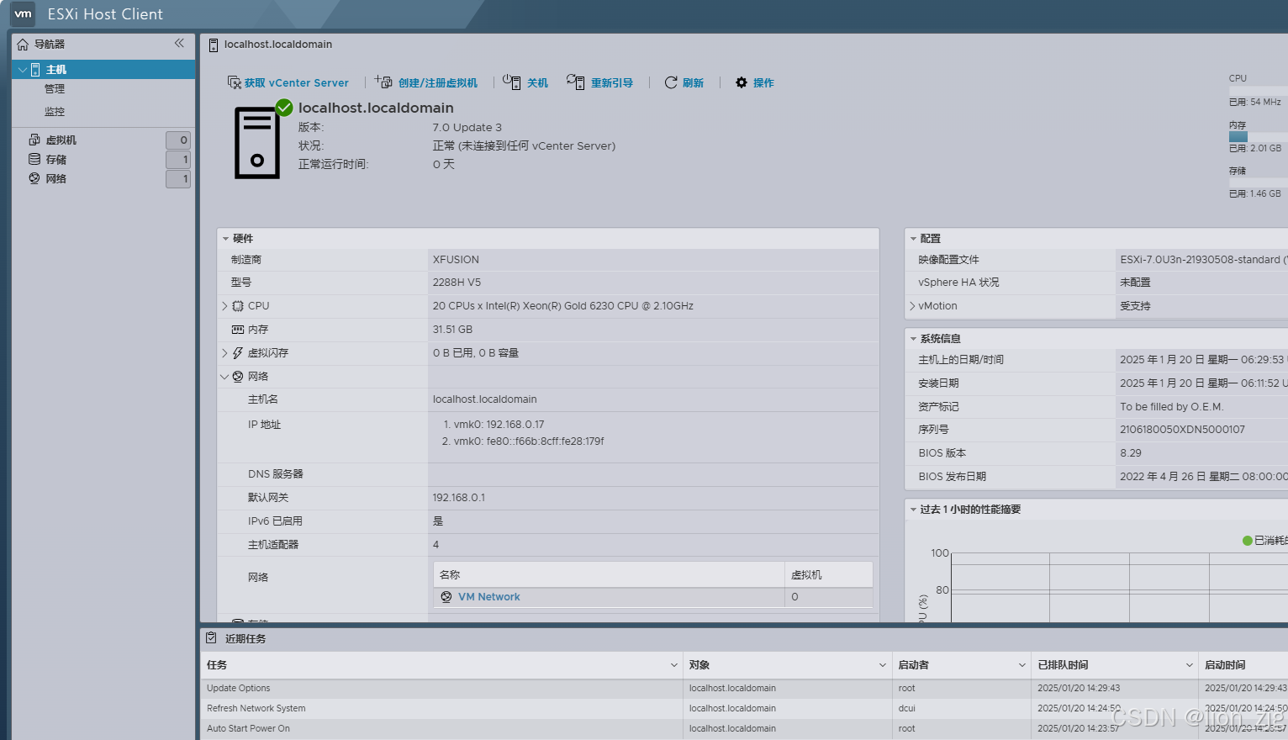Viewport: 1288px width, 740px height.
Task: Click the Network globe icon in navigator
Action: 34,178
